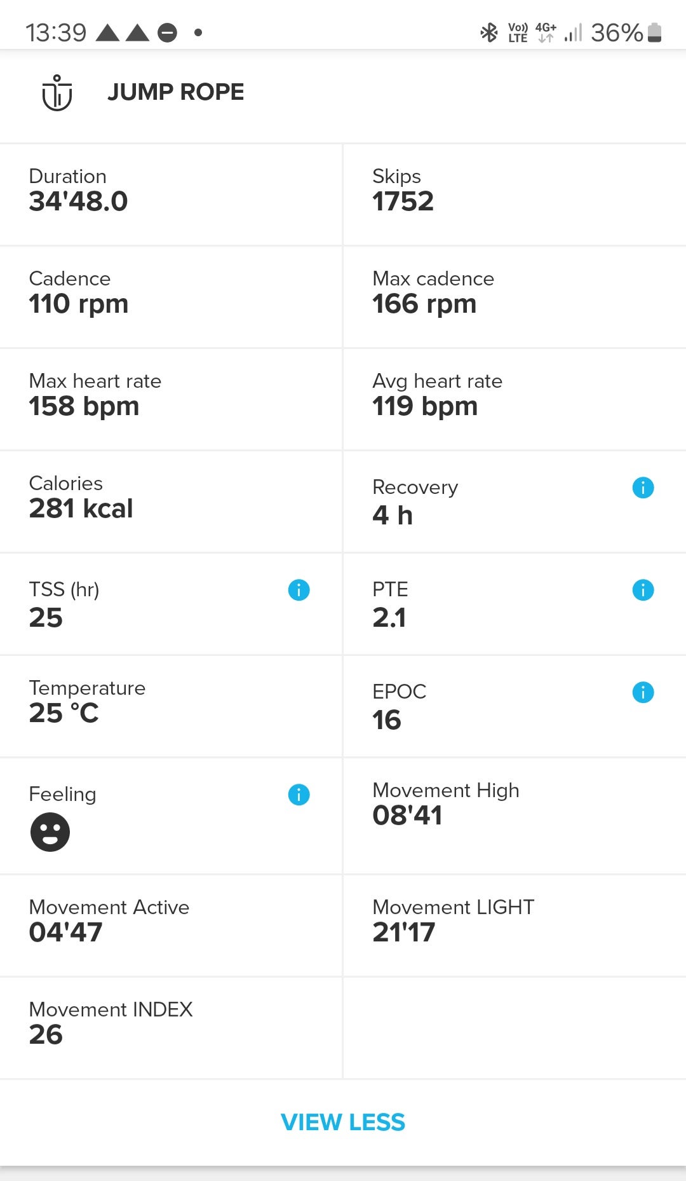
Task: Tap the battery status icon
Action: (x=655, y=32)
